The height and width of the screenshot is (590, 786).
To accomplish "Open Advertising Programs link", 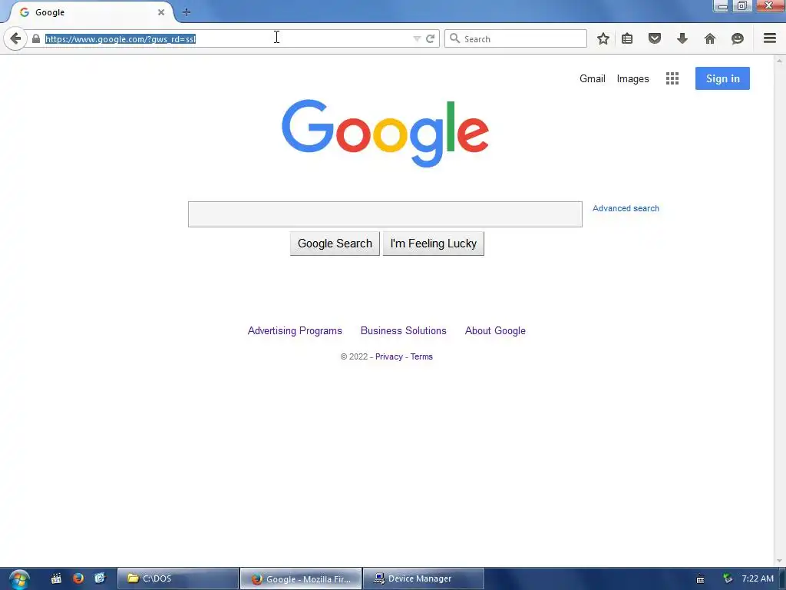I will click(295, 330).
